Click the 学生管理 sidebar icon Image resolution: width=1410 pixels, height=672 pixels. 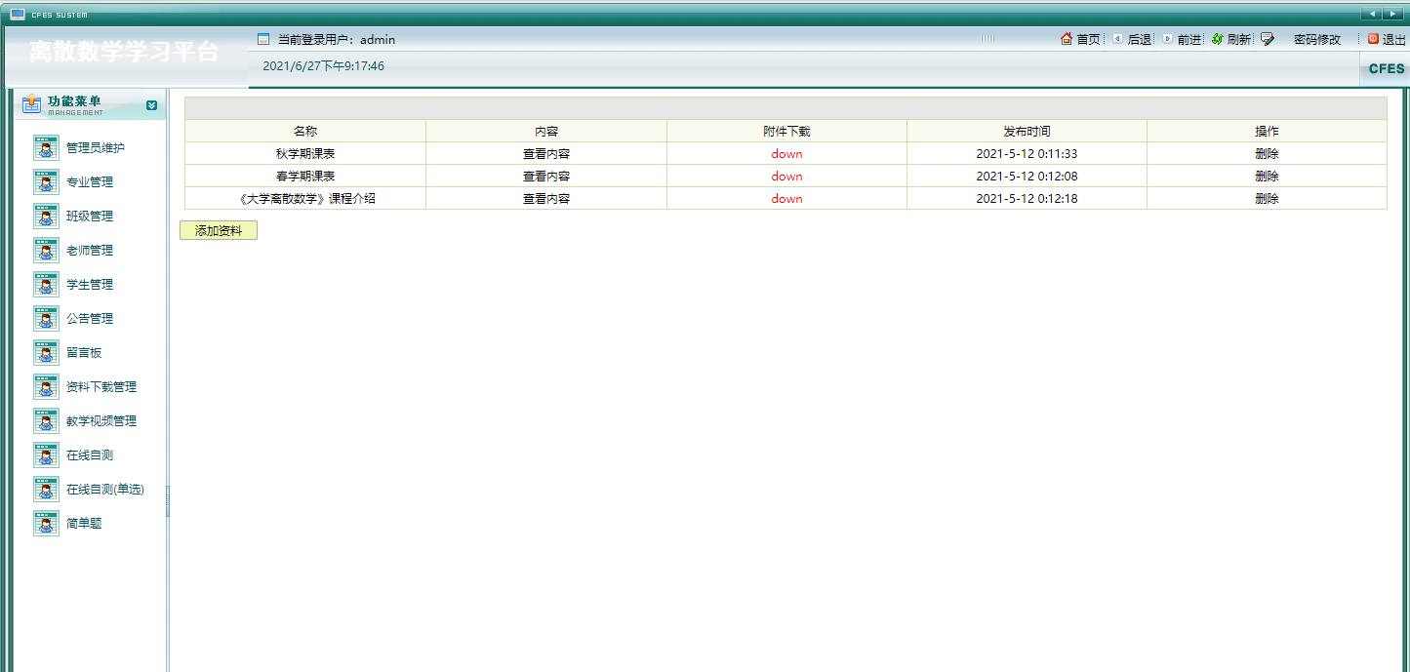coord(46,285)
